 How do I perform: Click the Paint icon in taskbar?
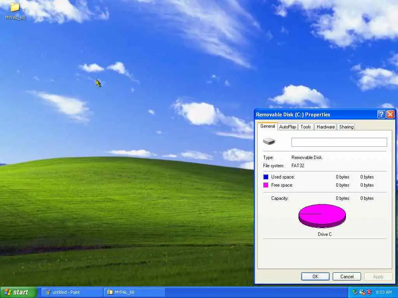click(x=48, y=292)
